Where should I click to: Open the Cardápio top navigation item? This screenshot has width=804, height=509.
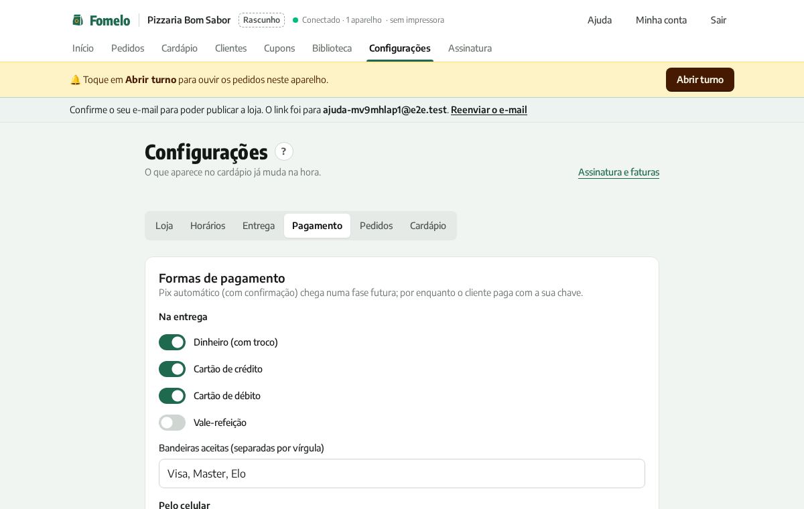(x=180, y=48)
